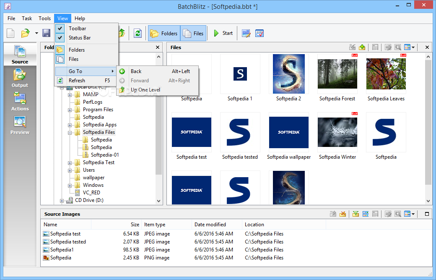Click the checklist options toolbar icon
This screenshot has width=436, height=280.
(x=260, y=34)
